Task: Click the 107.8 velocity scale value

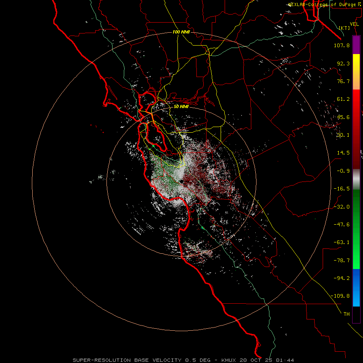Action: click(x=342, y=45)
